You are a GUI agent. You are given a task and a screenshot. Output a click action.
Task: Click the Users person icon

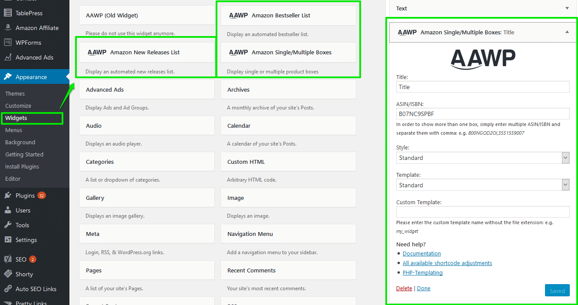click(x=8, y=210)
